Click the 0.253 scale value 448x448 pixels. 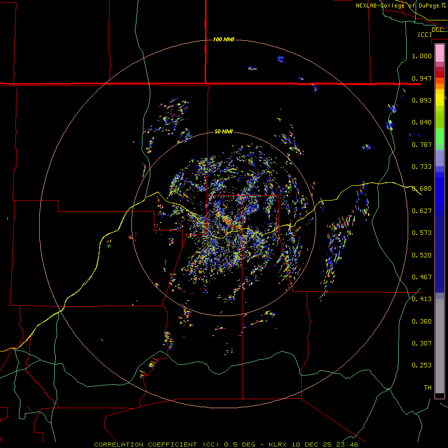click(x=422, y=365)
